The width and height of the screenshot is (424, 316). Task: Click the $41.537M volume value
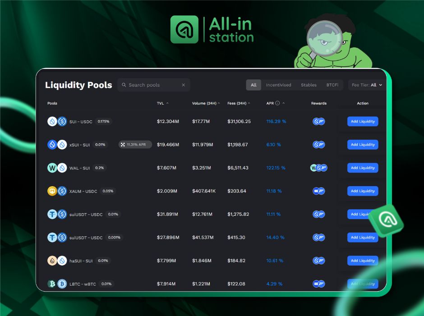tap(203, 237)
